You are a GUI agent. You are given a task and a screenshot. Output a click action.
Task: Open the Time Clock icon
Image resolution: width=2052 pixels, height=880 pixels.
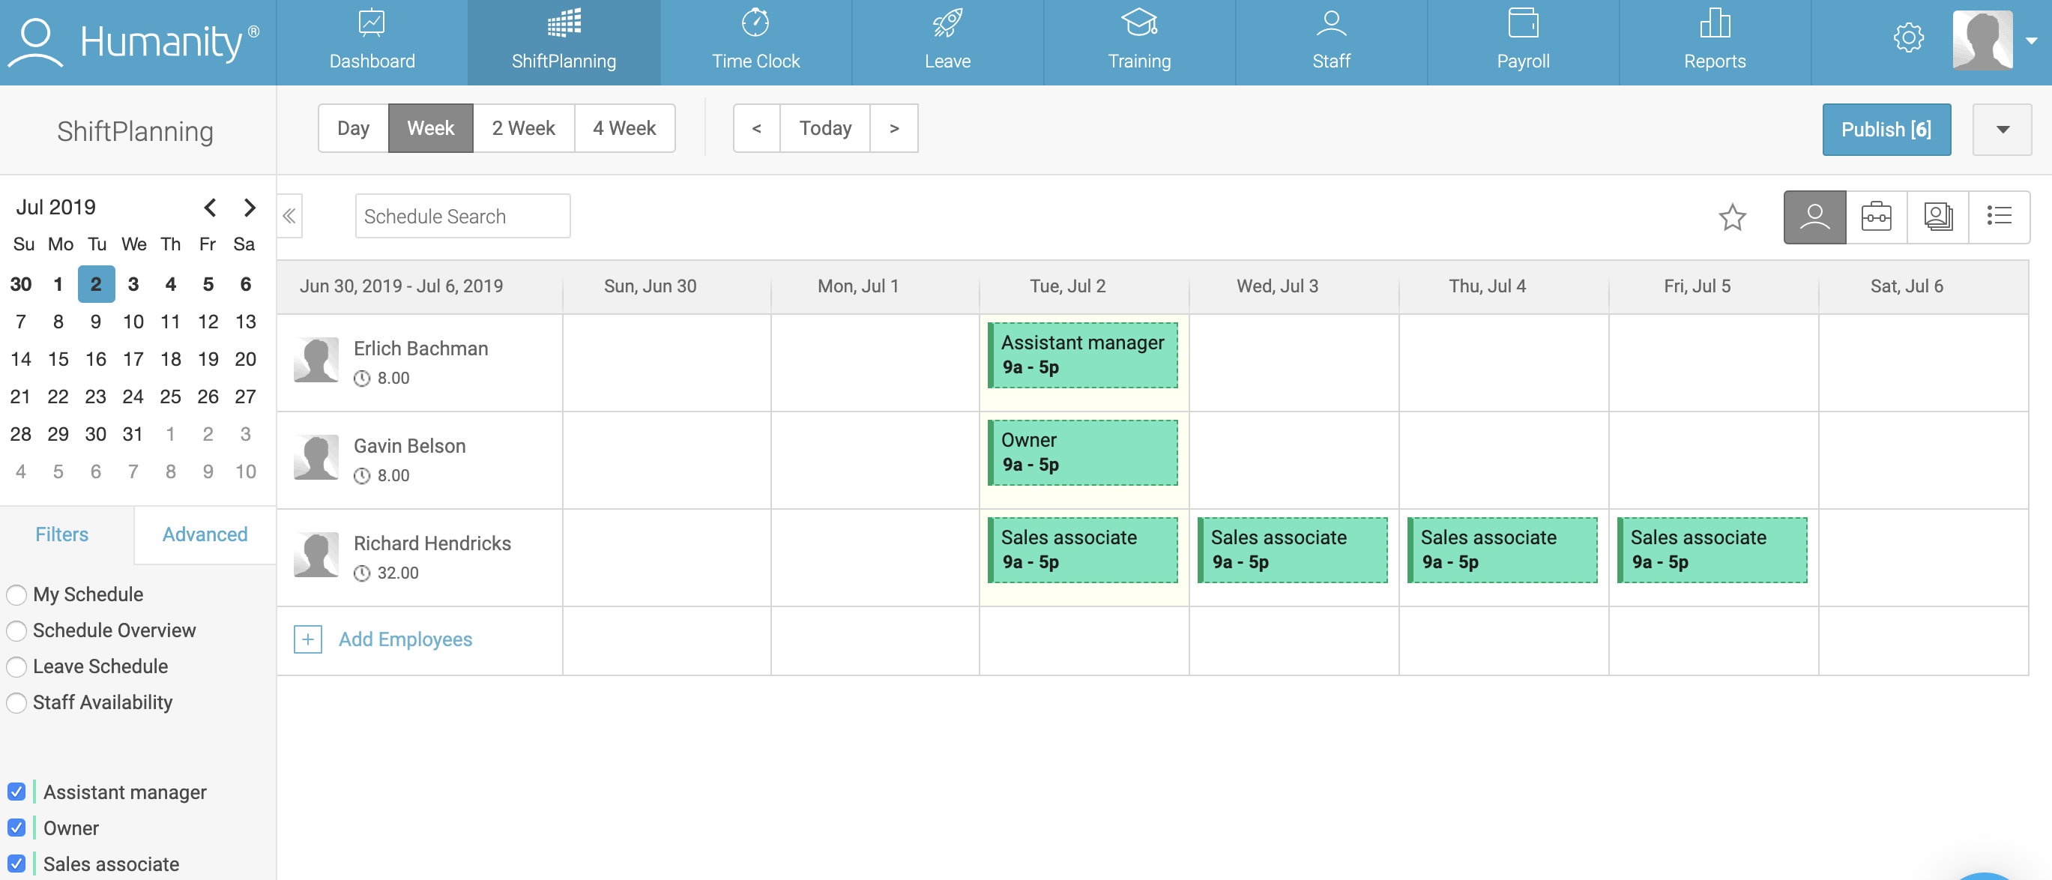(x=755, y=24)
